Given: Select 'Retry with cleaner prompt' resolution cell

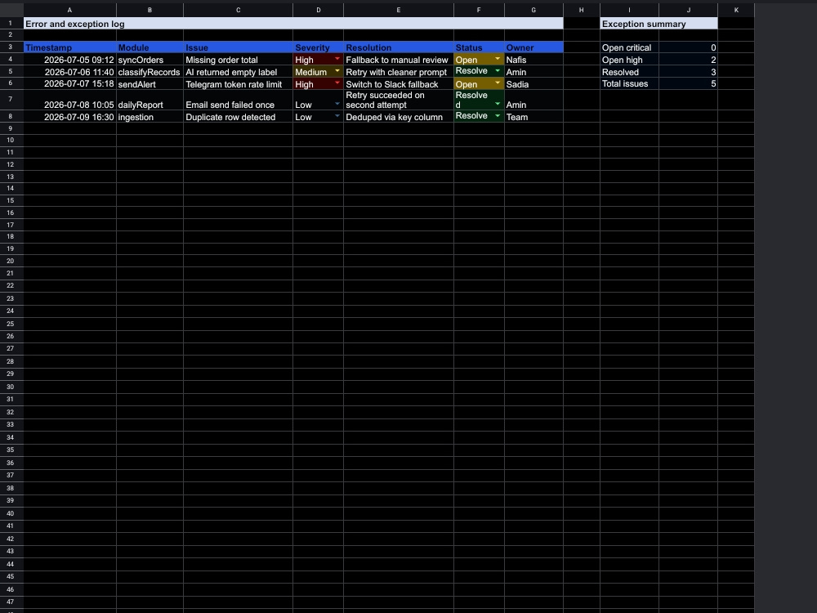Looking at the screenshot, I should [399, 71].
